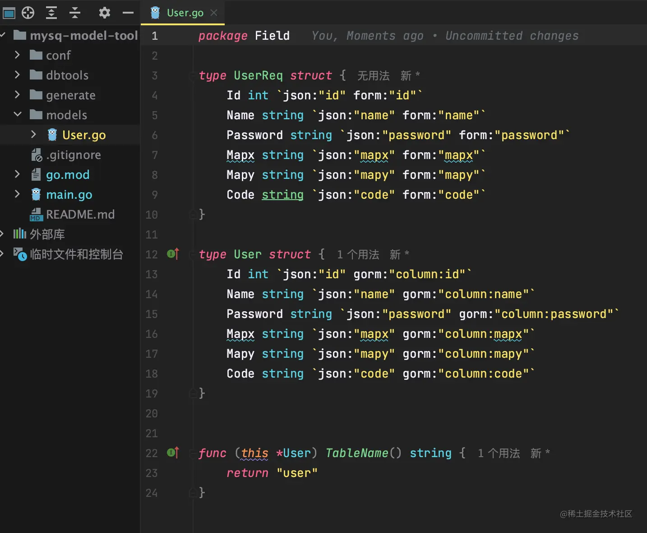
Task: Click the fold end marker after TableName function
Action: (193, 492)
